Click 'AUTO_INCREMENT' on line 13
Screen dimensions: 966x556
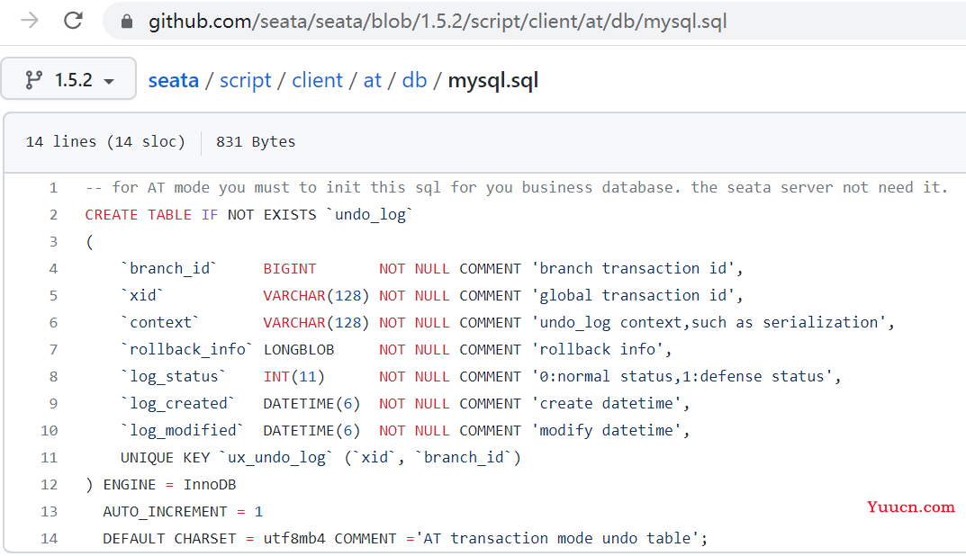165,512
